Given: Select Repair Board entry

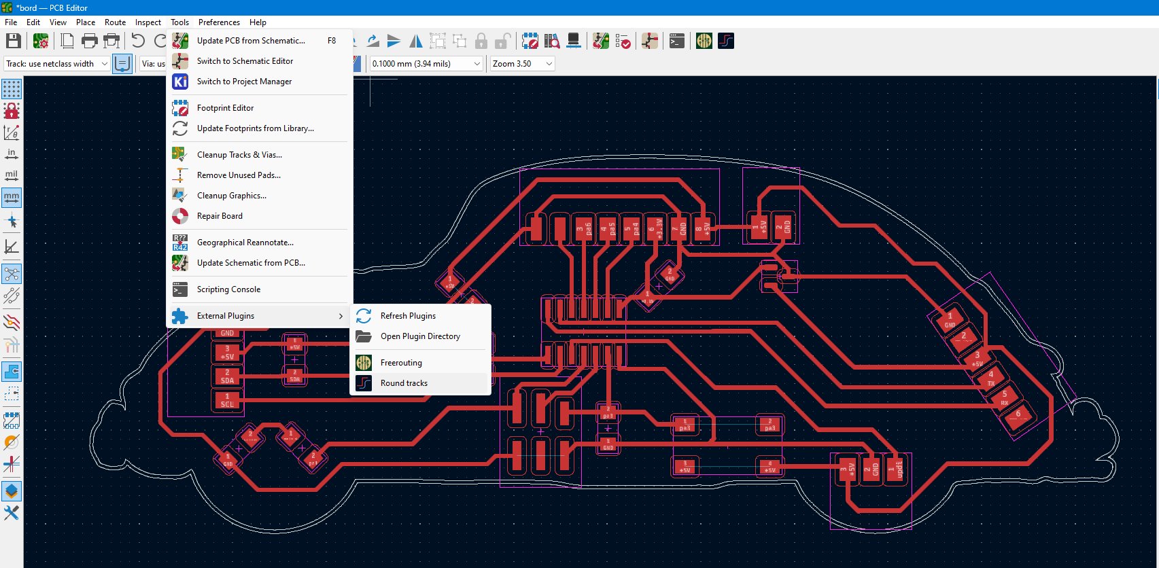Looking at the screenshot, I should (x=260, y=216).
